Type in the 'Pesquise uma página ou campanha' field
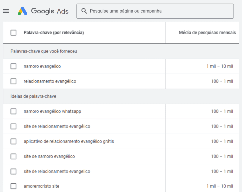242x192 pixels. (x=159, y=11)
